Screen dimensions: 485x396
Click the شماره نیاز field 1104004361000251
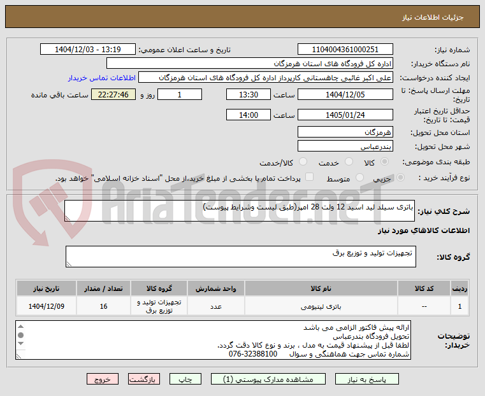pyautogui.click(x=345, y=50)
